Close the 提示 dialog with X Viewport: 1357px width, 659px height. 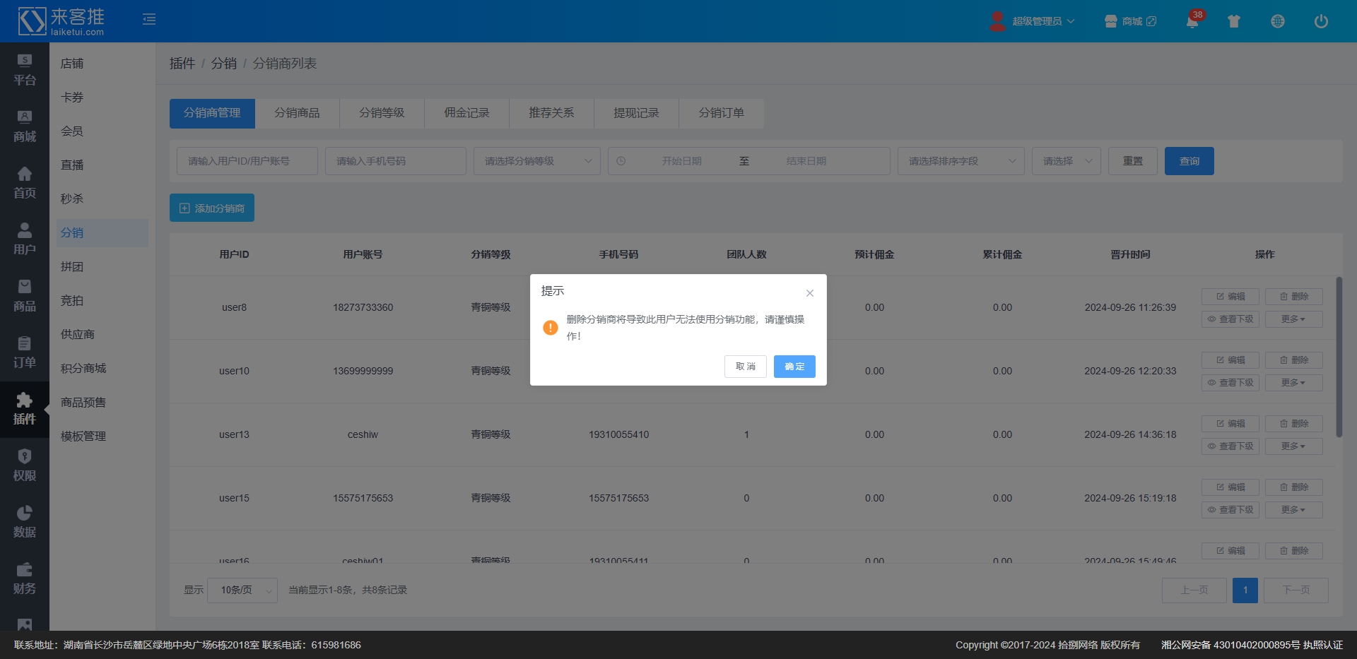click(810, 293)
